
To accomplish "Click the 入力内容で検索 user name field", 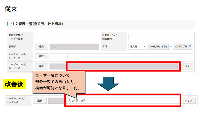I will click(x=123, y=101).
